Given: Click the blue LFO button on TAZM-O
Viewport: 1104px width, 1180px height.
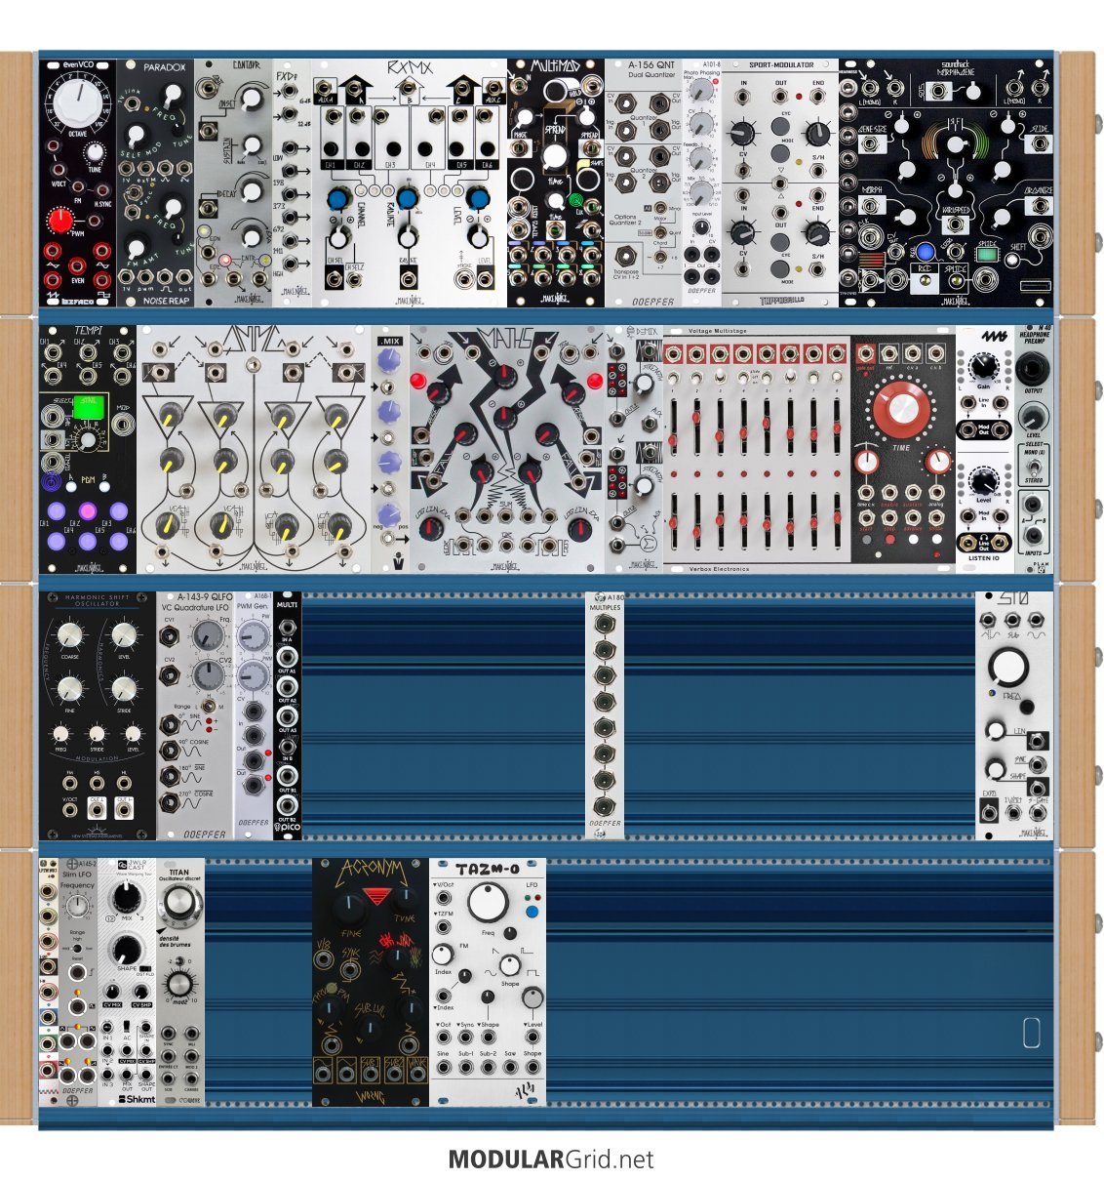Looking at the screenshot, I should [x=531, y=912].
